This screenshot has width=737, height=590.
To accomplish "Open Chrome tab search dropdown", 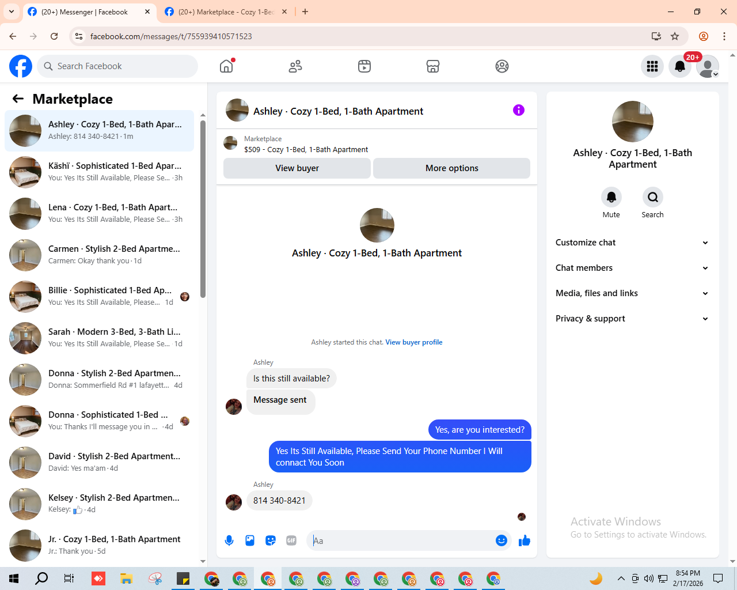I will click(12, 12).
